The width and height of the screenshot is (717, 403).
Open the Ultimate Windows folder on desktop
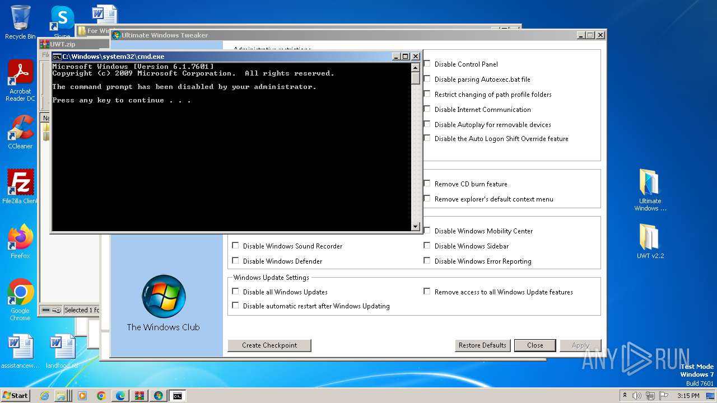pyautogui.click(x=650, y=190)
